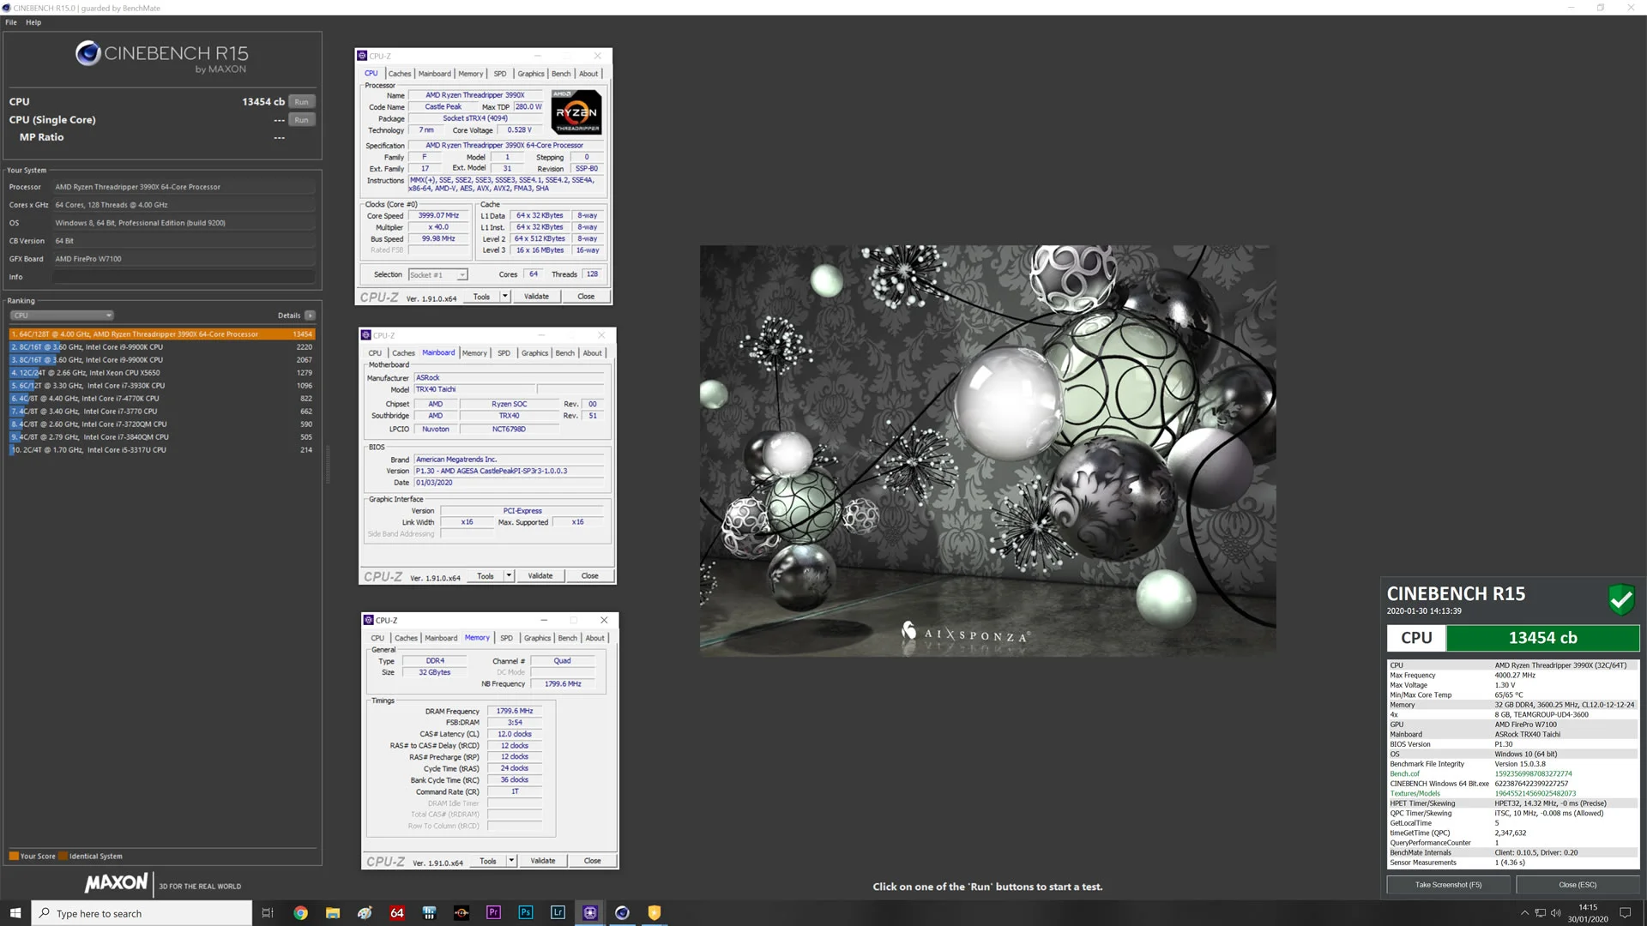The height and width of the screenshot is (926, 1647).
Task: Open the Ranking CPU dropdown
Action: pyautogui.click(x=61, y=316)
